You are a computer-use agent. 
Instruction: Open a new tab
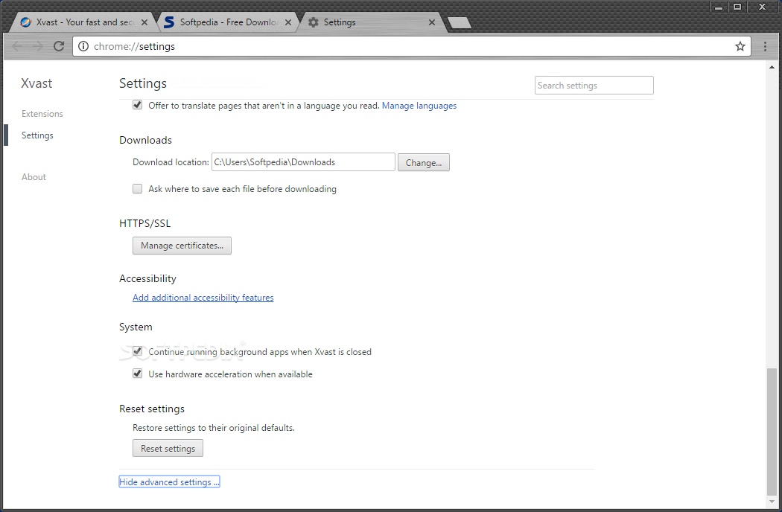[x=459, y=23]
